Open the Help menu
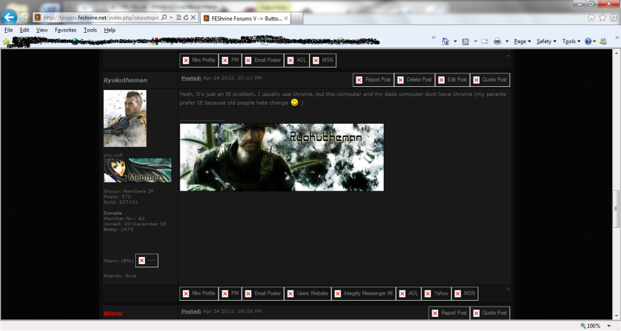The height and width of the screenshot is (331, 621). point(110,30)
